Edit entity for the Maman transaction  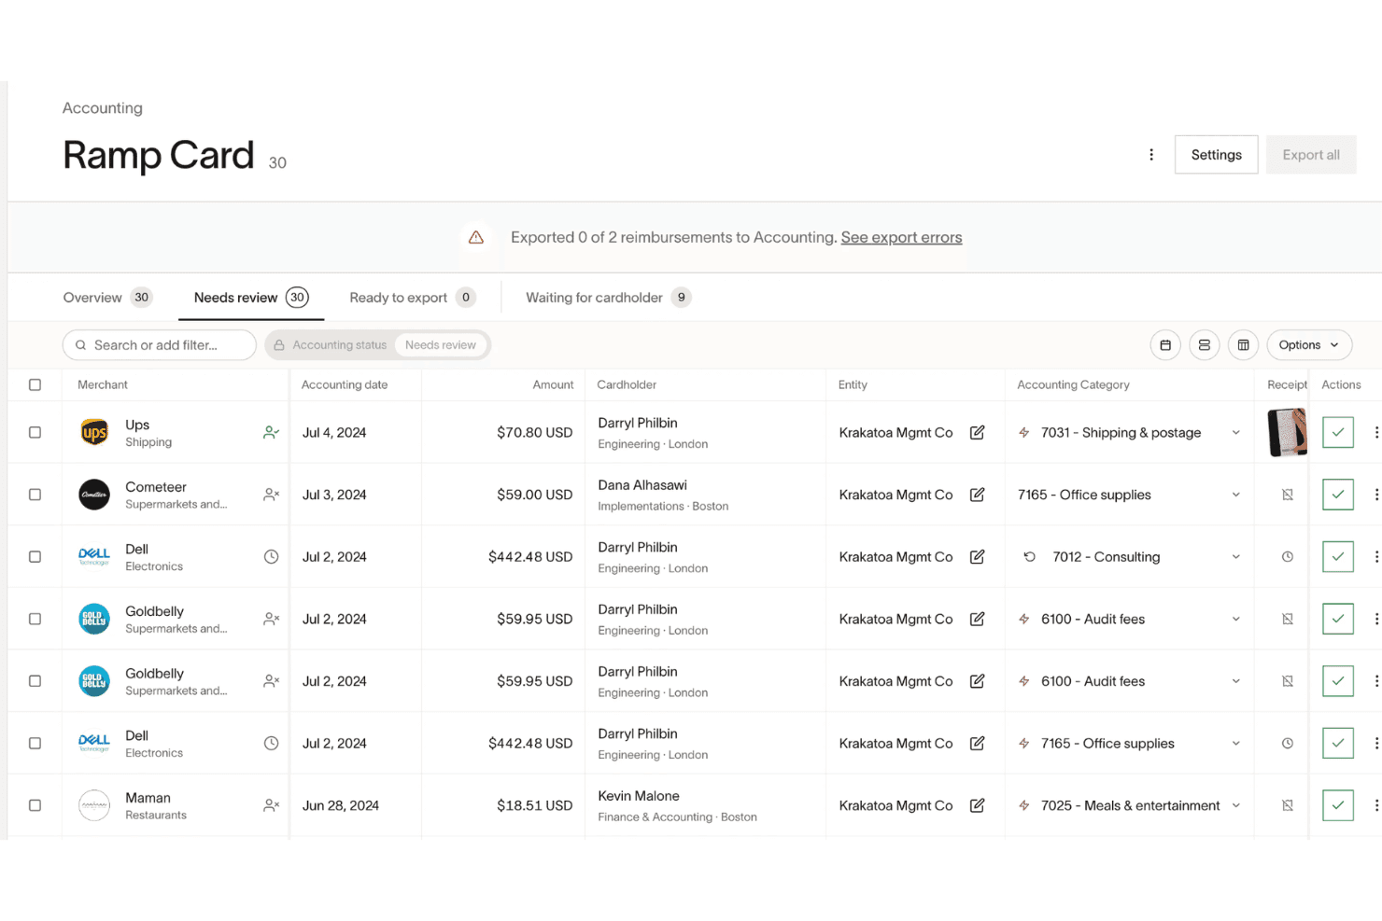click(x=978, y=805)
